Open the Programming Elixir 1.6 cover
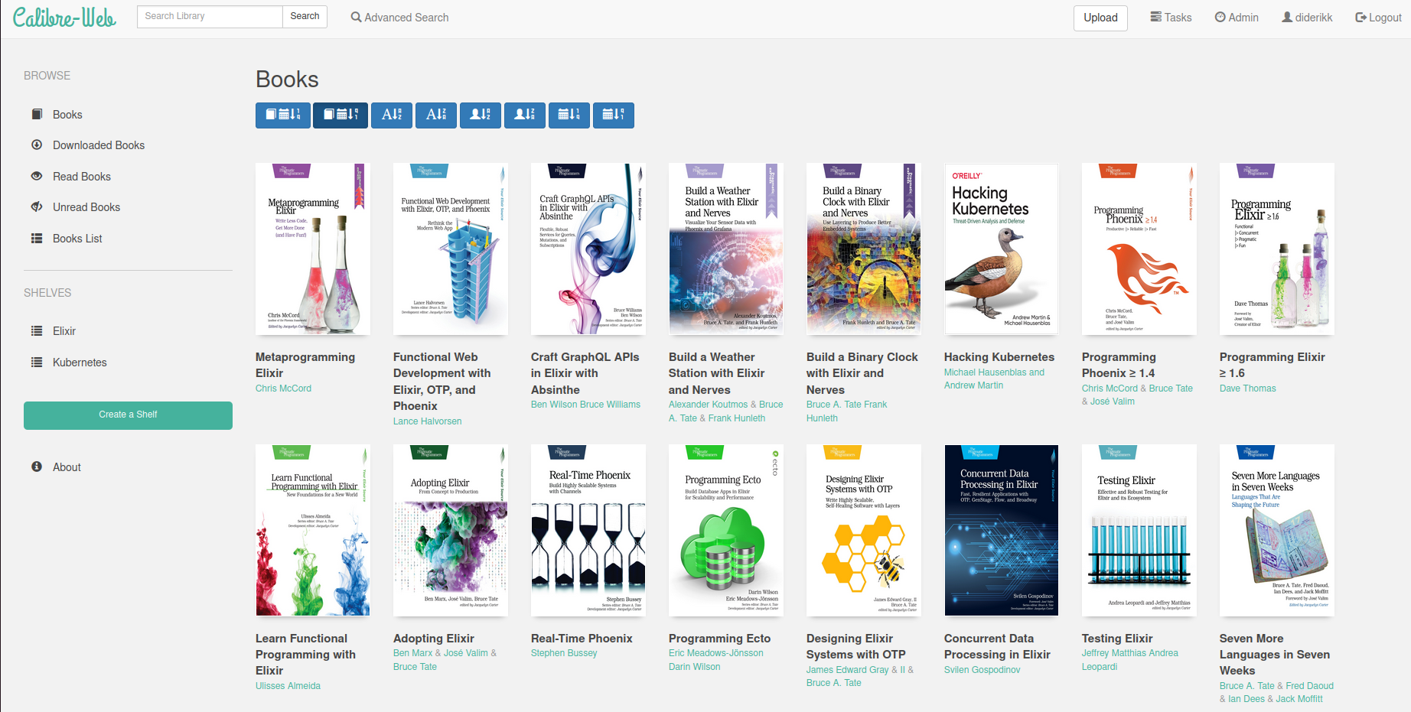The height and width of the screenshot is (712, 1411). [1277, 249]
